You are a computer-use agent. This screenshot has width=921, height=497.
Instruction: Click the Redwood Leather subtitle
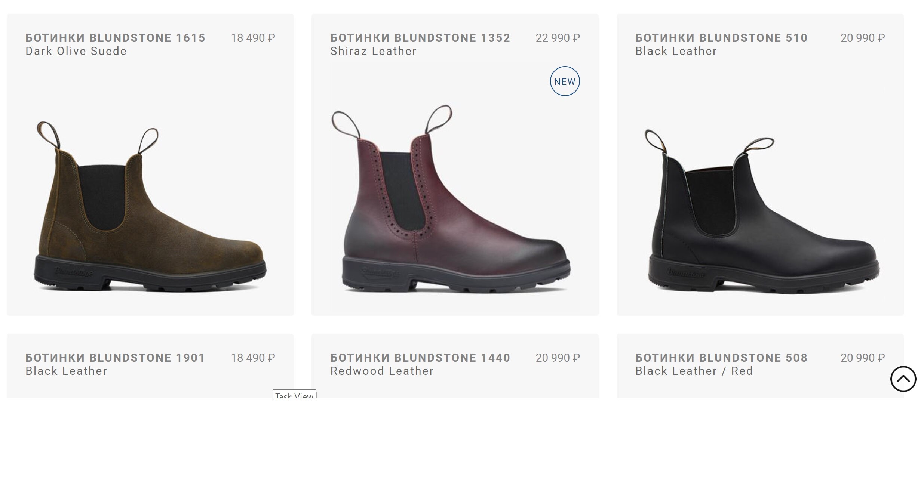point(382,371)
